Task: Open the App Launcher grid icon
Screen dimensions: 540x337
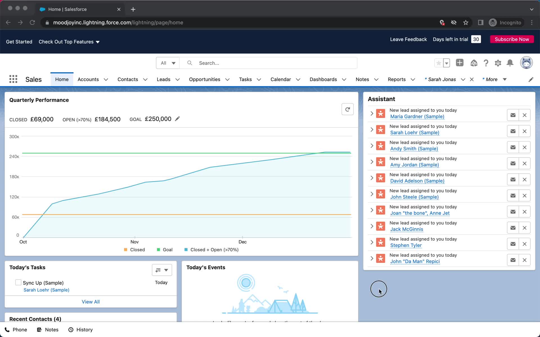Action: [x=13, y=79]
